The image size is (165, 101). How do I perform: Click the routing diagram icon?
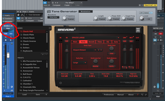pos(22,15)
